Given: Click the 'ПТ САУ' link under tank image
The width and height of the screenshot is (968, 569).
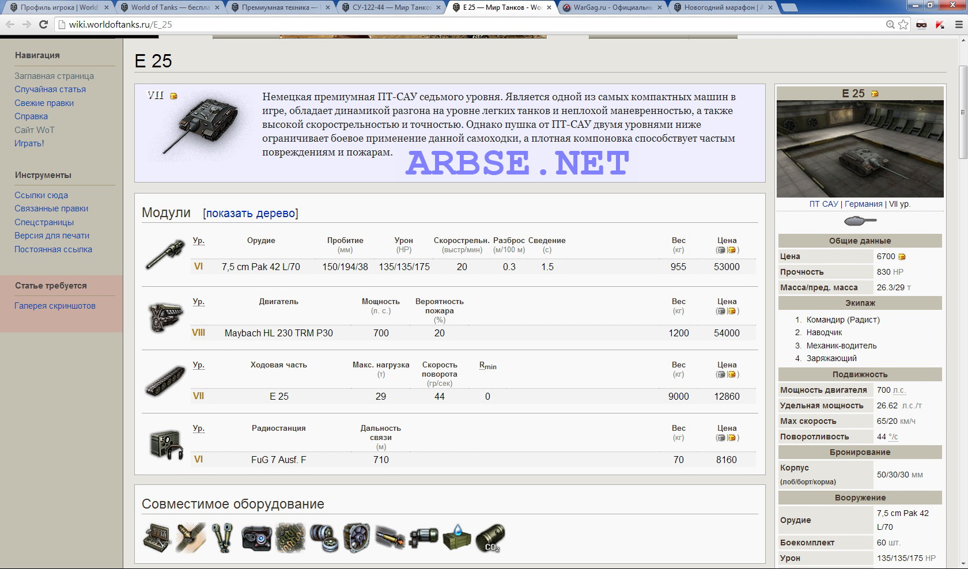Looking at the screenshot, I should point(823,204).
